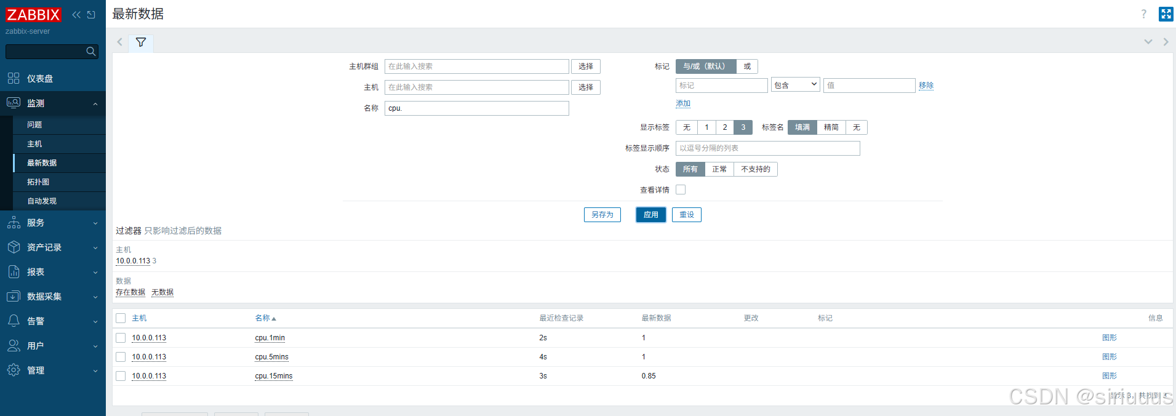Open 图形 link for cpu.1min

[1110, 338]
